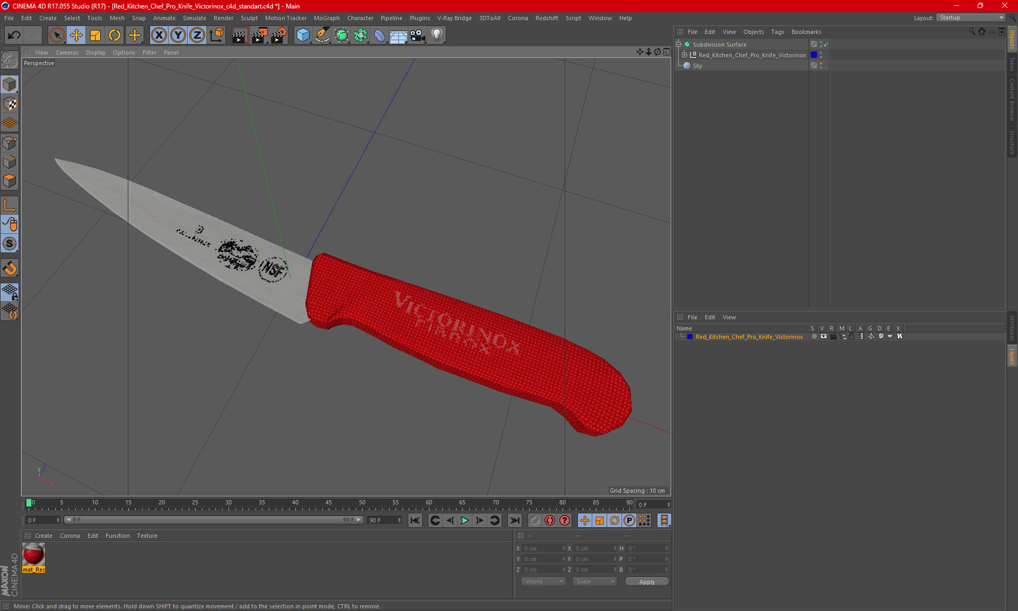Open the MoGraph menu
Viewport: 1018px width, 611px height.
coord(326,18)
